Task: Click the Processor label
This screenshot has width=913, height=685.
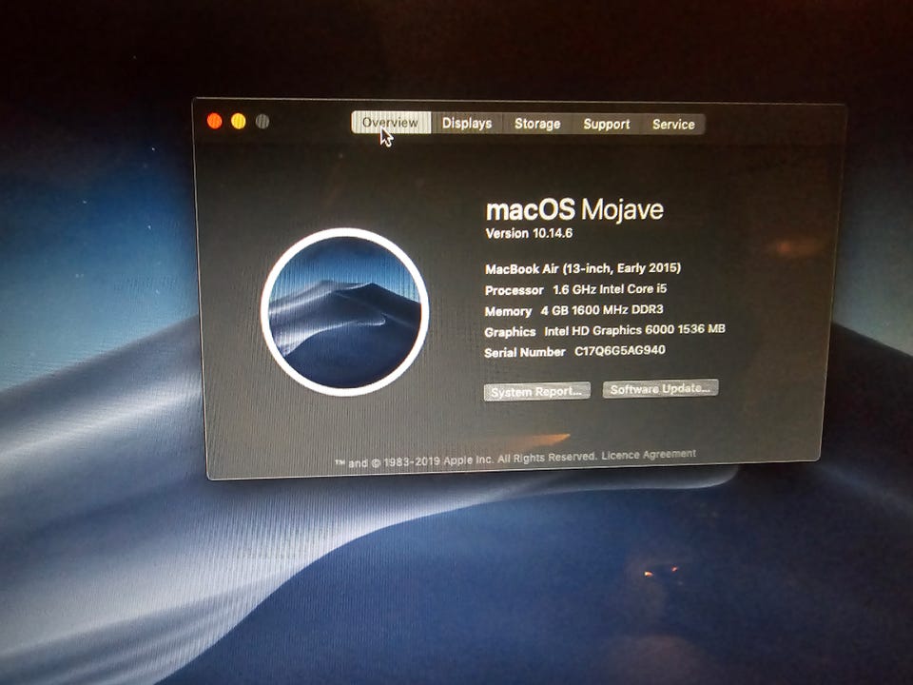Action: [x=515, y=290]
